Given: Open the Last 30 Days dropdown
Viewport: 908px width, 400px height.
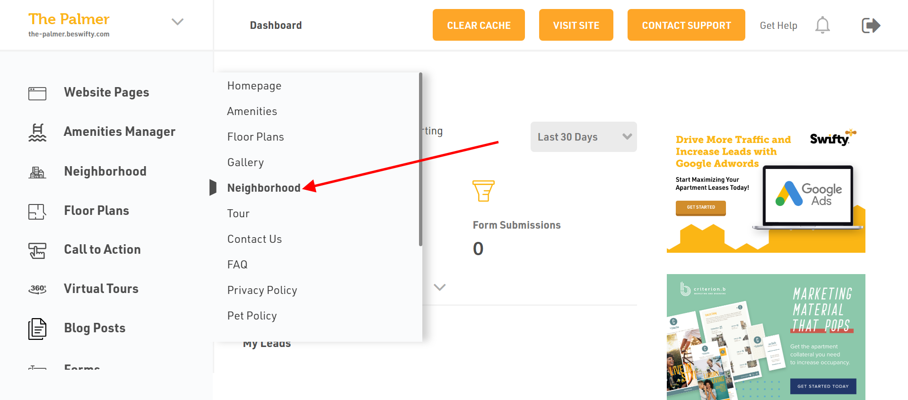Looking at the screenshot, I should [x=583, y=137].
